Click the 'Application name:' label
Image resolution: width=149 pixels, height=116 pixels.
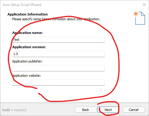pyautogui.click(x=28, y=33)
